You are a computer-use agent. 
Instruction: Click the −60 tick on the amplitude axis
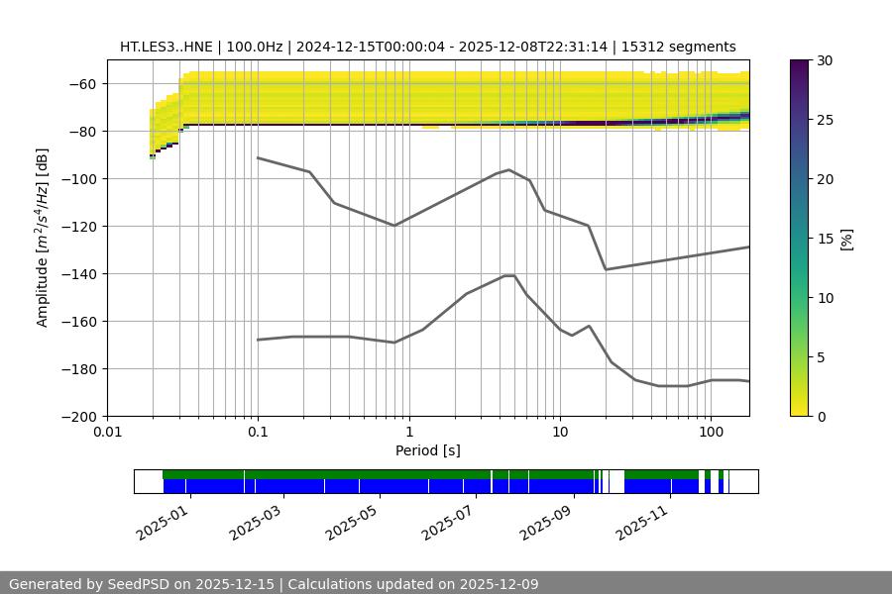pyautogui.click(x=82, y=84)
